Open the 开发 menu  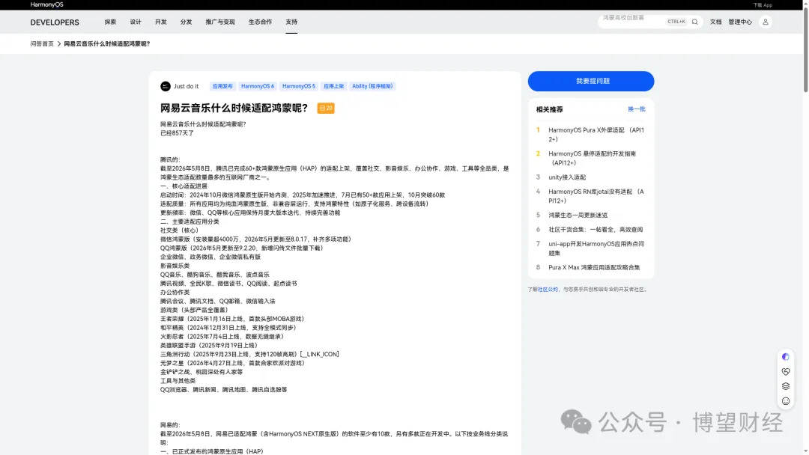(161, 22)
